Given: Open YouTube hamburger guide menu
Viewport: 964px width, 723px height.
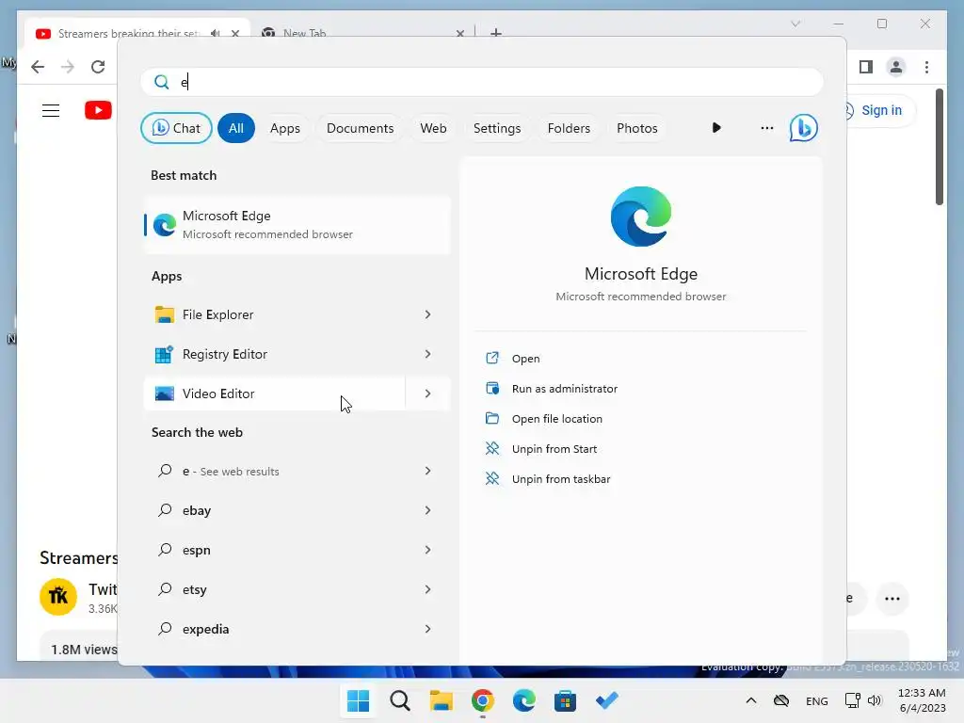Looking at the screenshot, I should 51,111.
